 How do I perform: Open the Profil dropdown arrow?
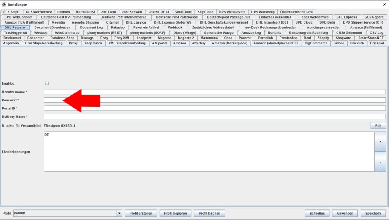[x=119, y=213]
